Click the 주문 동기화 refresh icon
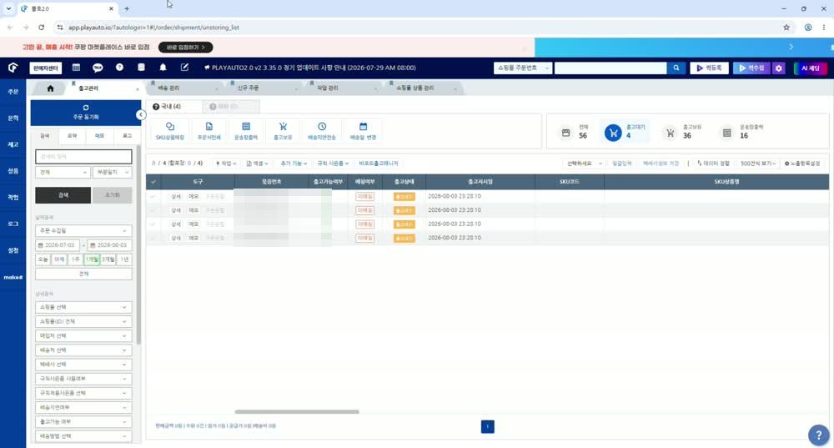The height and width of the screenshot is (448, 834). [86, 108]
